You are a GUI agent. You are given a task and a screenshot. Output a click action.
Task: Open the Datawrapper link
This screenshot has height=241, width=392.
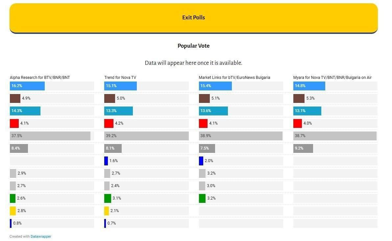[x=41, y=236]
